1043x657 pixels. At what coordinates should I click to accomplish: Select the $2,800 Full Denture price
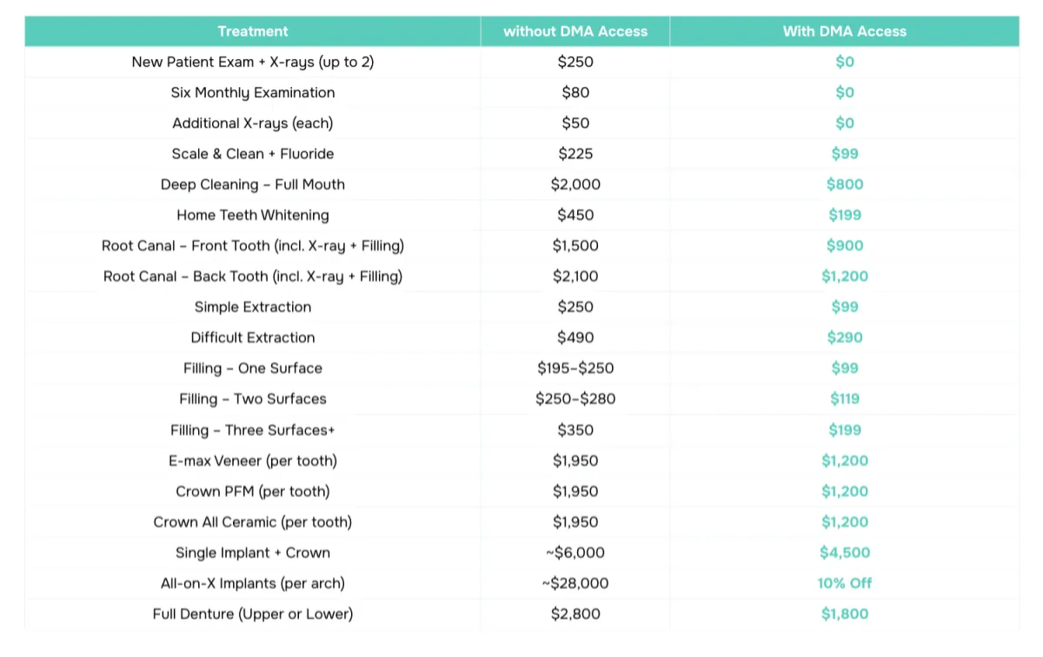(x=575, y=614)
